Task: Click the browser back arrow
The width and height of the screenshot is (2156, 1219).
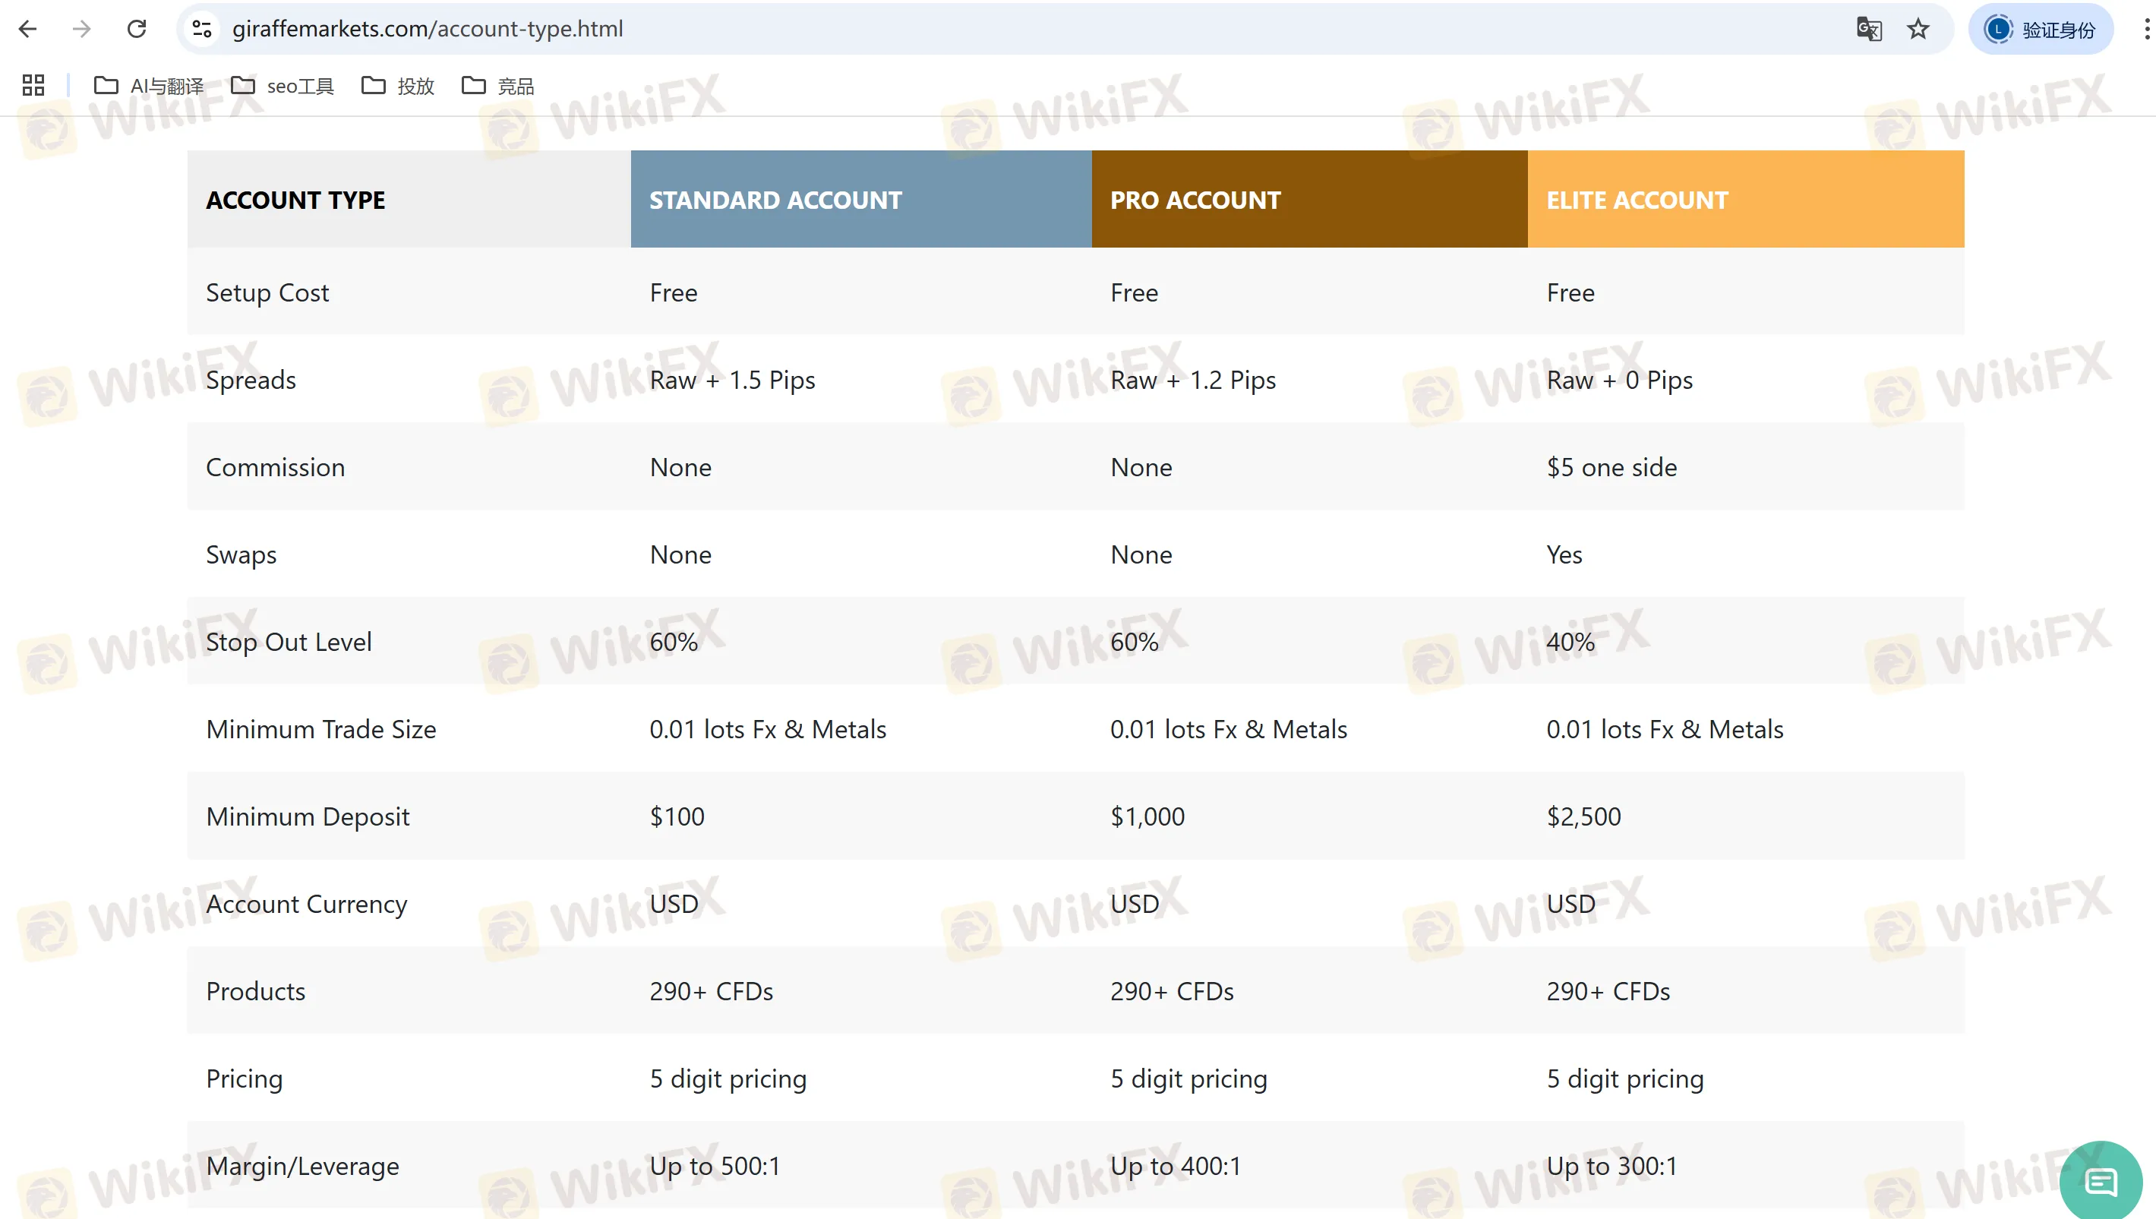Action: [x=27, y=30]
